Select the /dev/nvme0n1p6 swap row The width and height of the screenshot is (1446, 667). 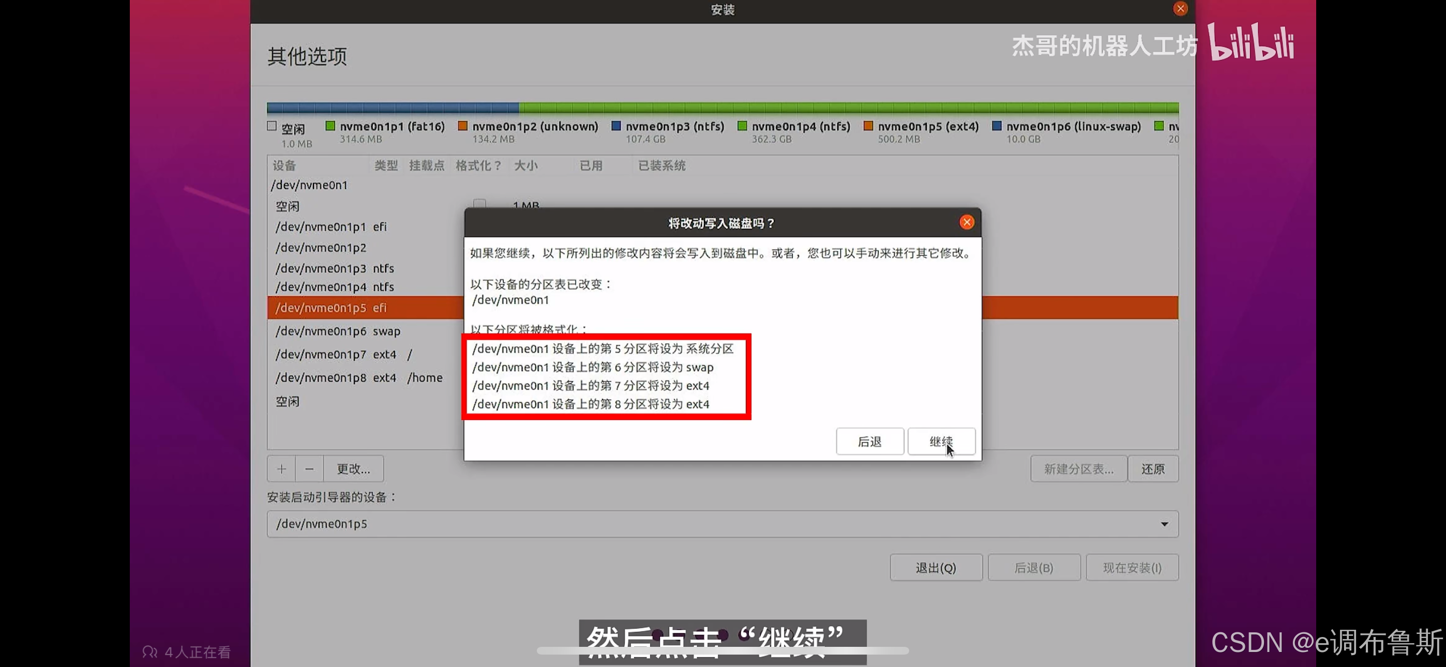point(337,331)
